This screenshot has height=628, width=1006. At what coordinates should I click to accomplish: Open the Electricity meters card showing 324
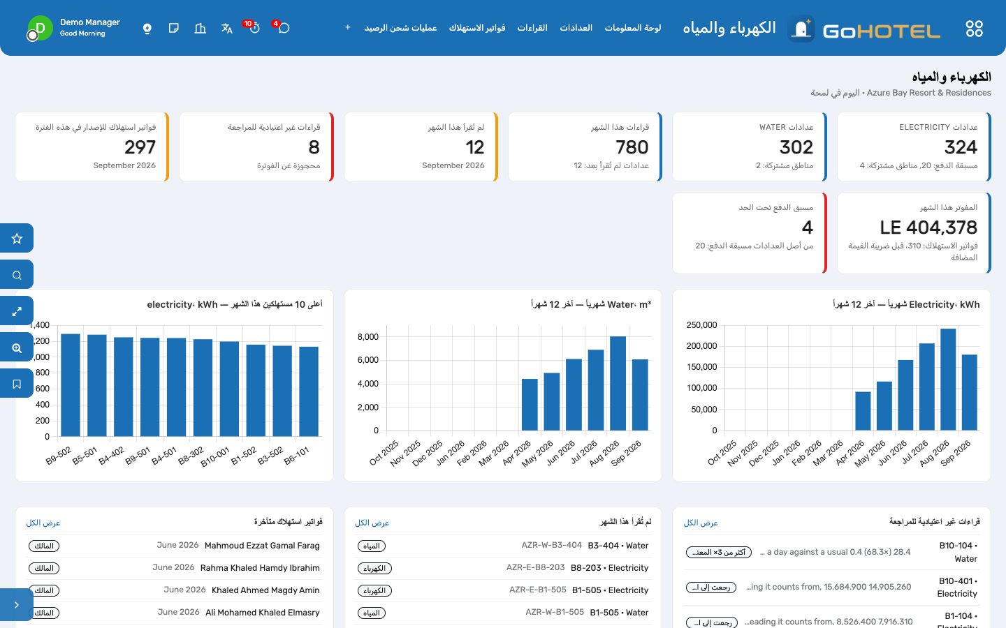(914, 147)
